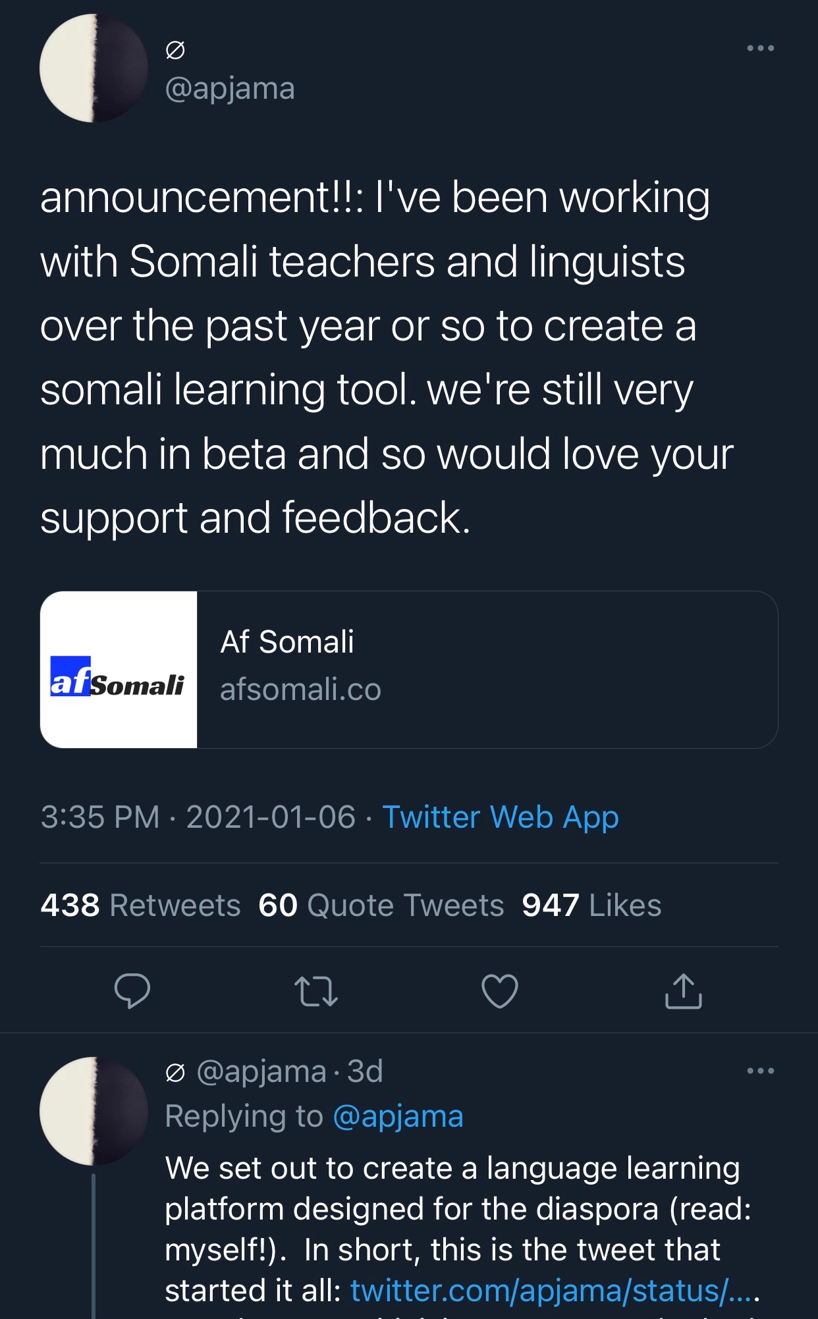Viewport: 818px width, 1319px height.
Task: Open the Twitter Web App source link
Action: [501, 817]
